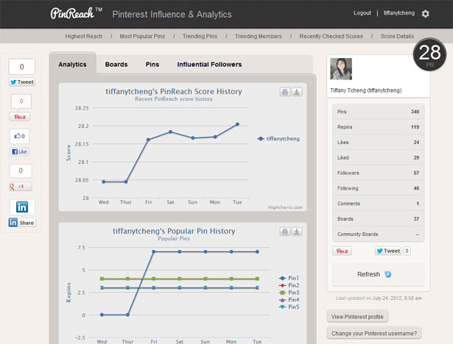Click the Pin it button in left sidebar

(x=20, y=117)
